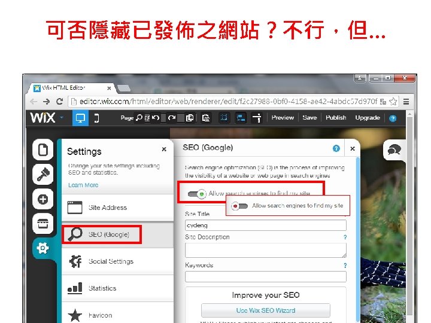The image size is (431, 323).
Task: Click the Undo arrow in toolbar
Action: click(x=156, y=118)
